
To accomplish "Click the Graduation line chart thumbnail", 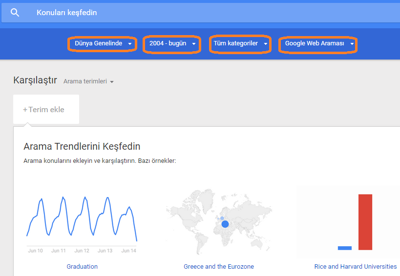I will coord(82,224).
